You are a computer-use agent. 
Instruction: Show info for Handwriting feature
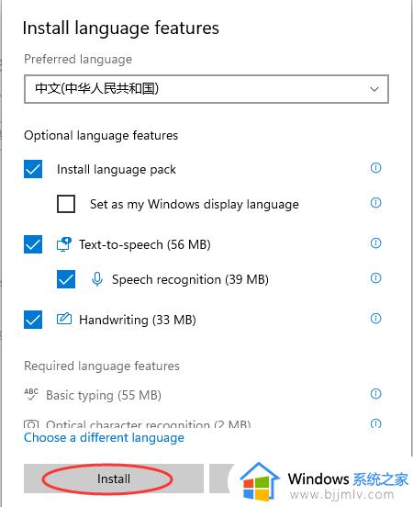click(x=375, y=319)
